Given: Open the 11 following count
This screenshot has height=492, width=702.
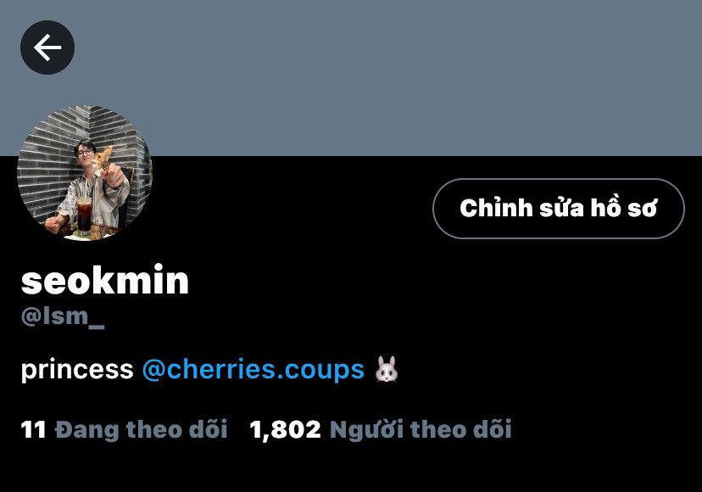Looking at the screenshot, I should [x=33, y=429].
